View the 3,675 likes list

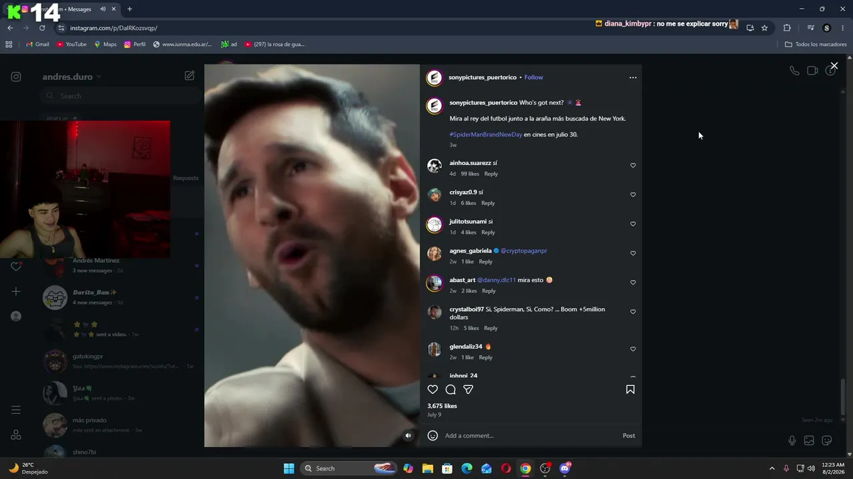tap(442, 406)
